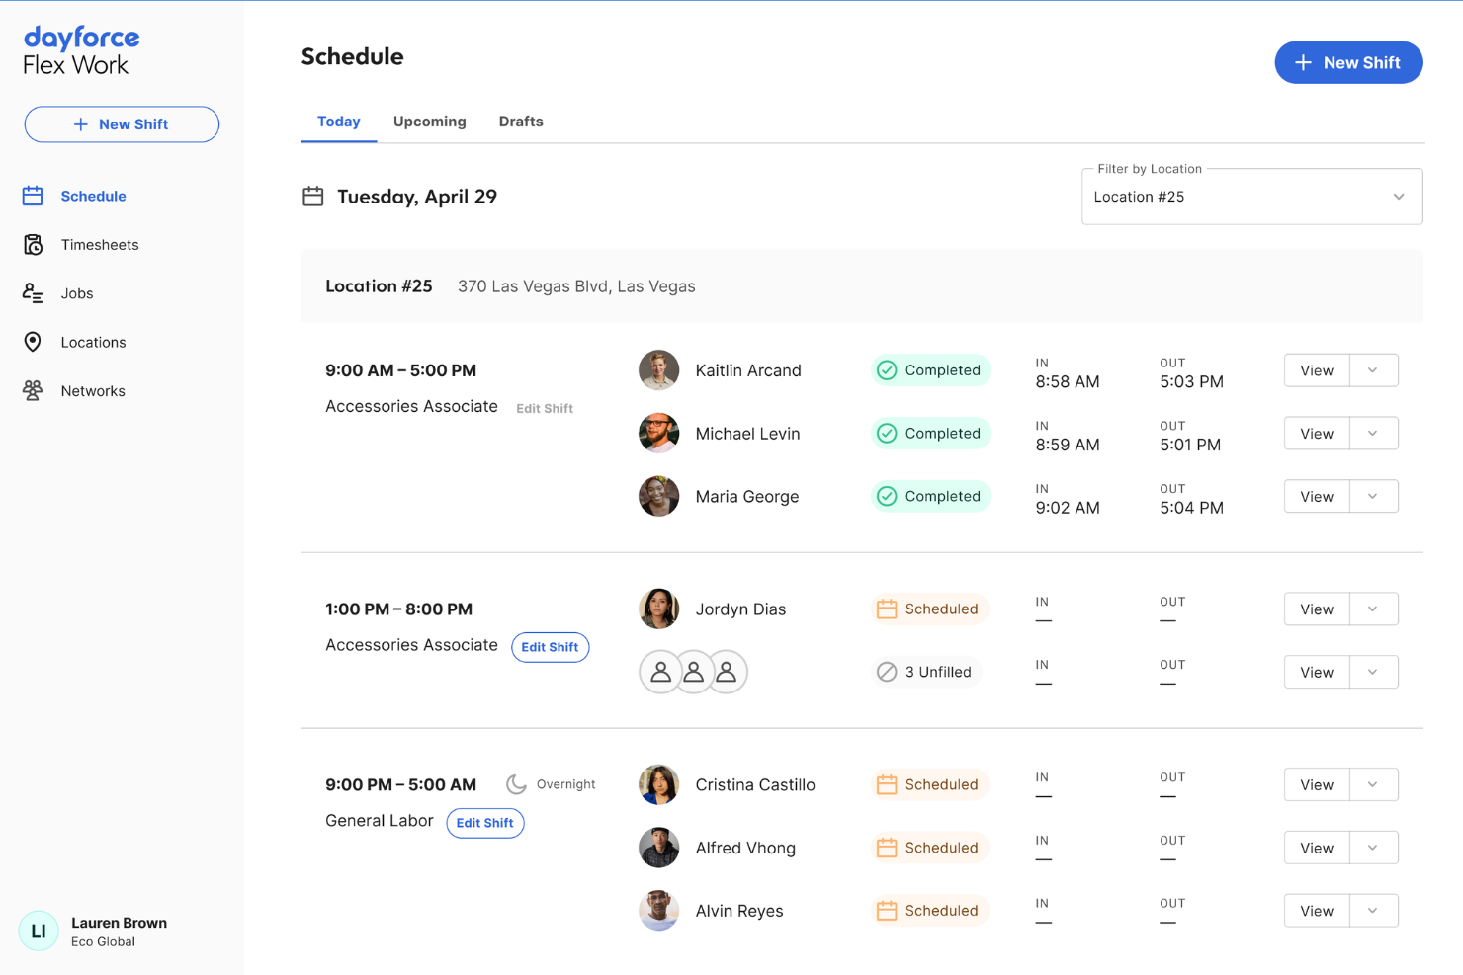Expand the dropdown arrow beside Alfred Vhong's View
The height and width of the screenshot is (975, 1463).
(x=1373, y=848)
